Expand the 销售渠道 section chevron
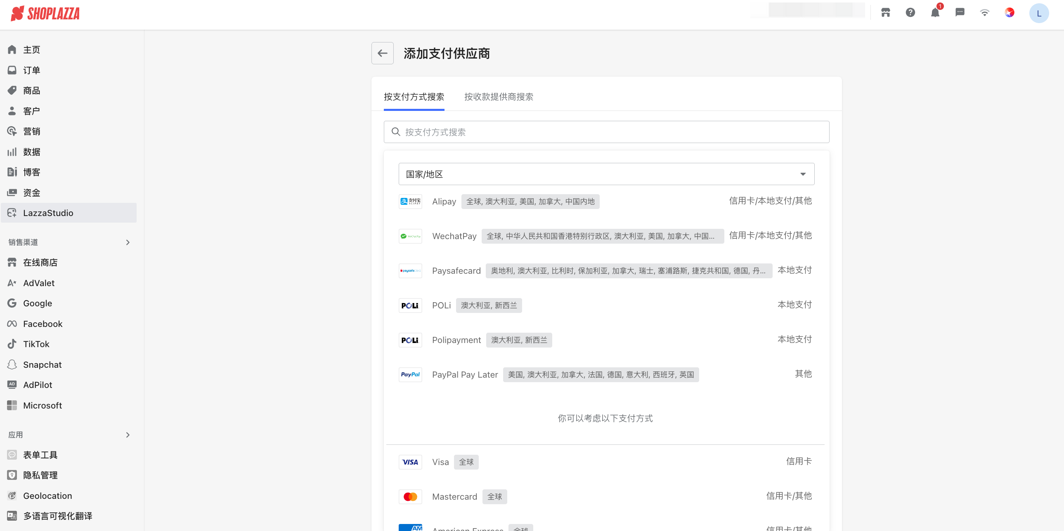This screenshot has width=1064, height=531. point(128,242)
